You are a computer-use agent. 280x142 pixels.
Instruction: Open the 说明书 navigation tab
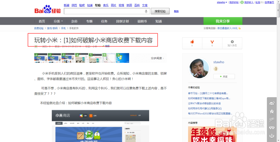[x=142, y=21]
